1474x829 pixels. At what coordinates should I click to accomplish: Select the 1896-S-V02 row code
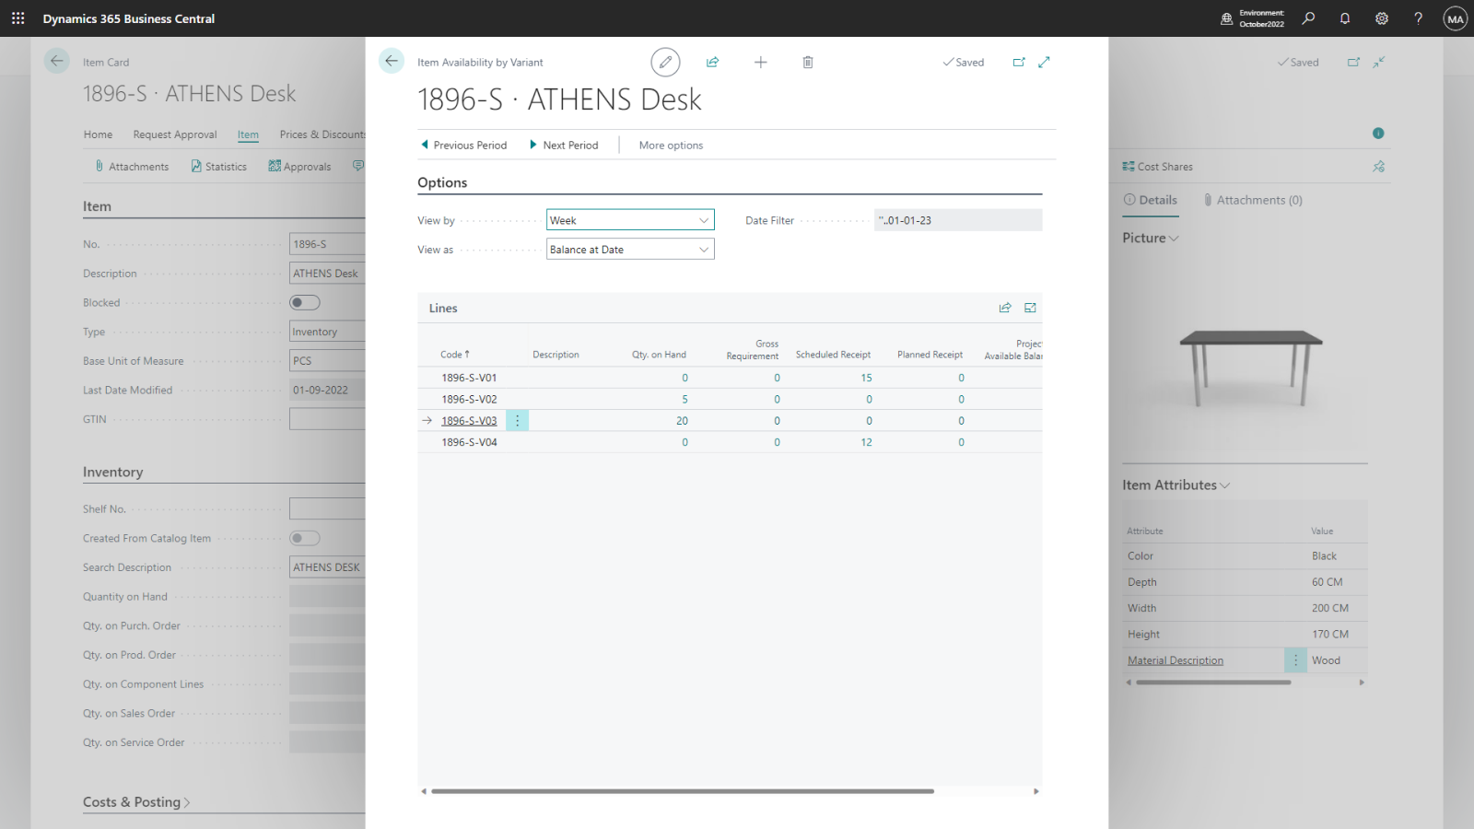pos(469,400)
